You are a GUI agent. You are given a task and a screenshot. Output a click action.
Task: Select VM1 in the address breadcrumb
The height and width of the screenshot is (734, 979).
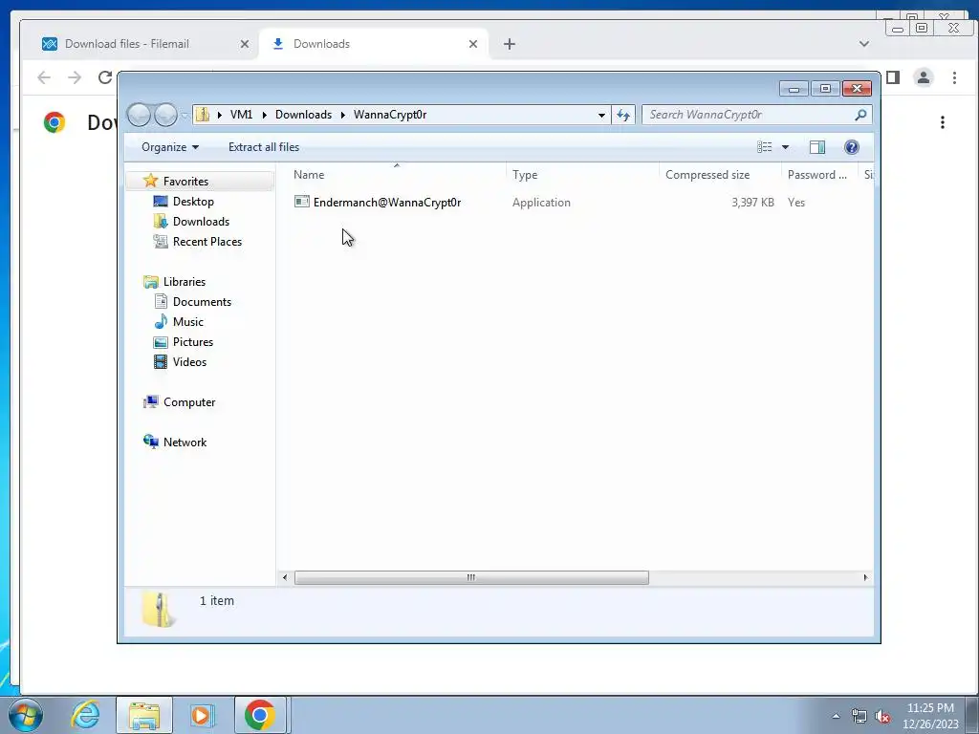point(241,115)
